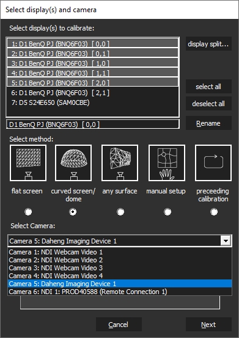Click the any surface label text
239x338 pixels.
tap(120, 191)
